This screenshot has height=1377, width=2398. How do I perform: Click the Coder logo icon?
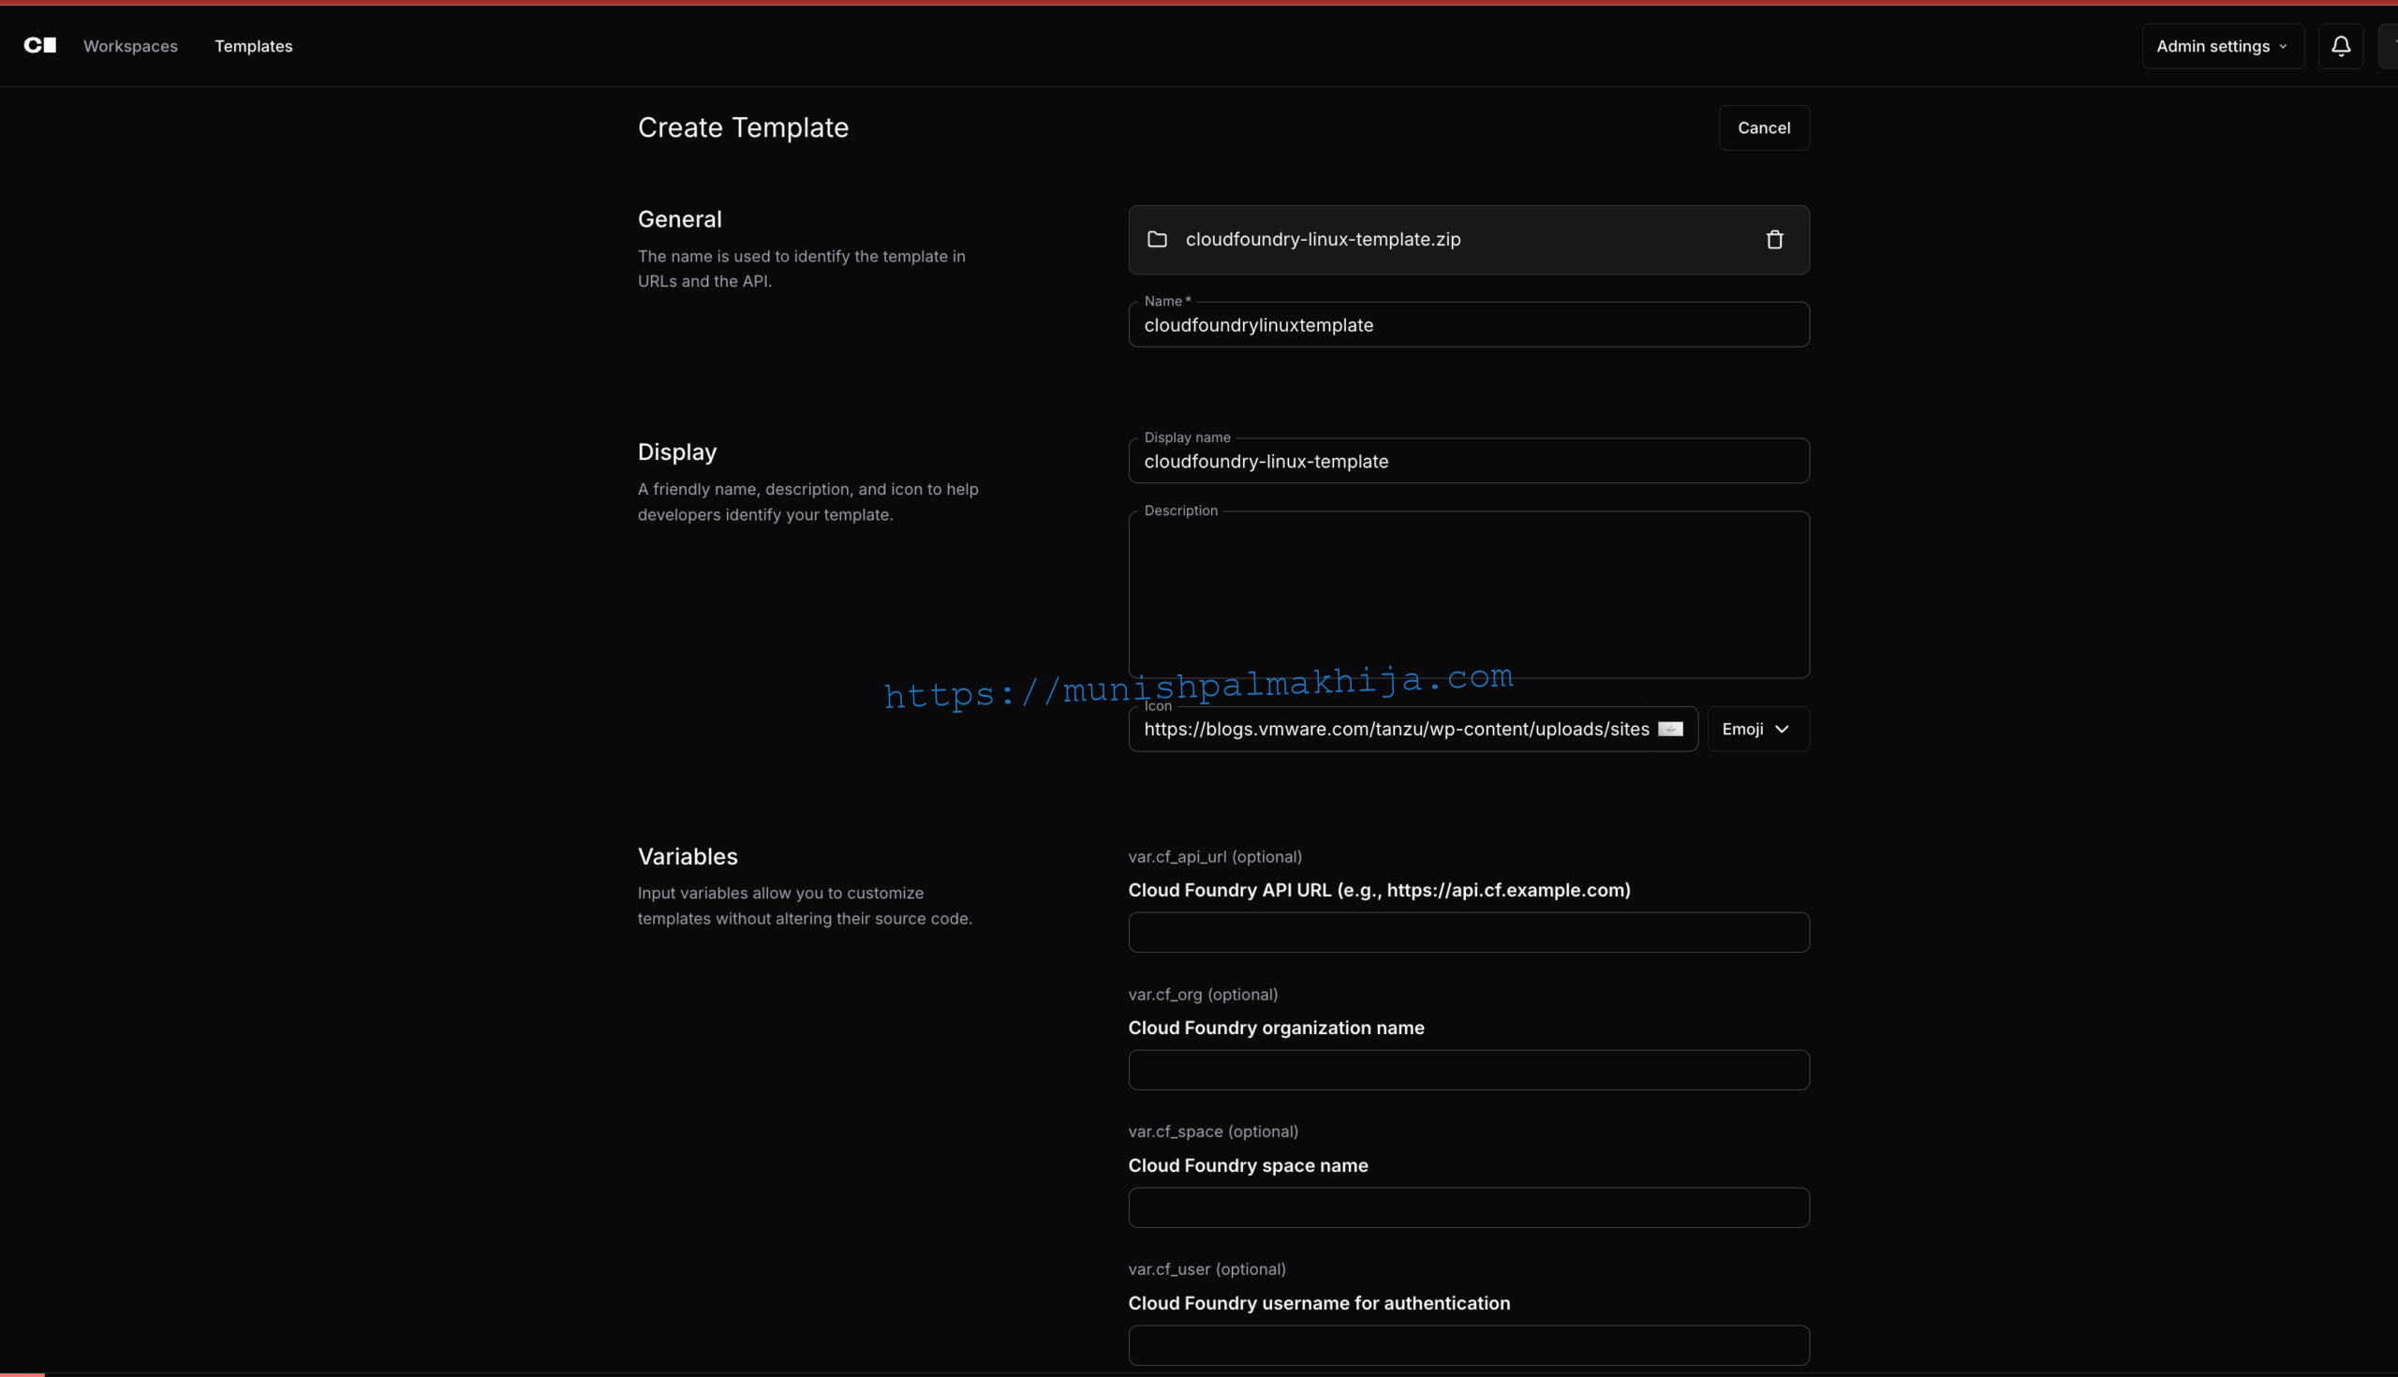[39, 45]
